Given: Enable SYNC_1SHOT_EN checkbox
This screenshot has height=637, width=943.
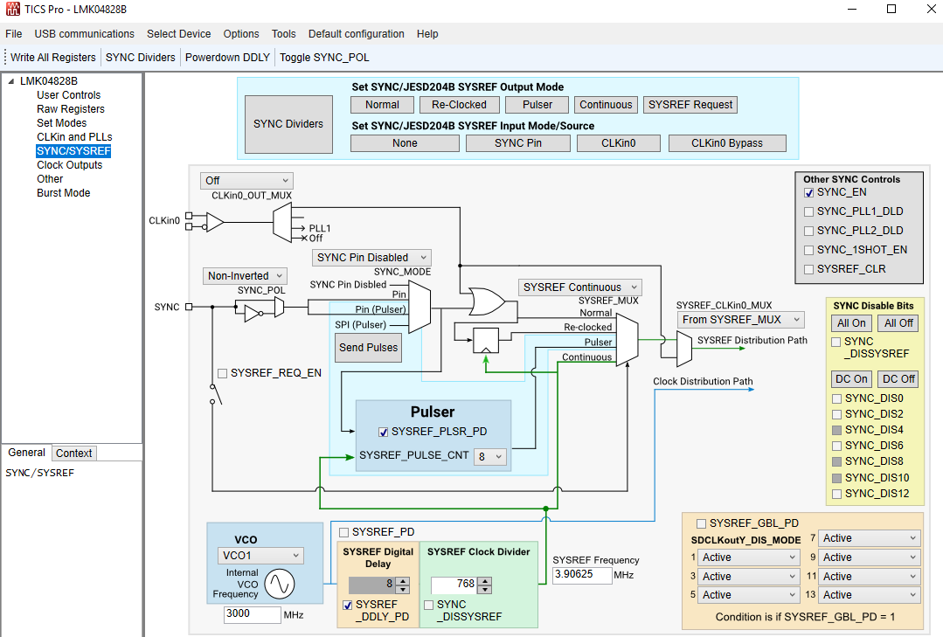Looking at the screenshot, I should click(809, 250).
